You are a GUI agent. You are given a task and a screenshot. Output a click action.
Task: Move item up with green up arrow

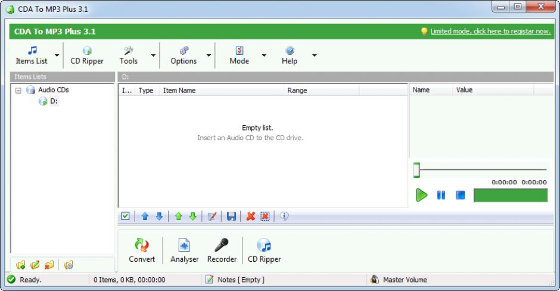(179, 216)
